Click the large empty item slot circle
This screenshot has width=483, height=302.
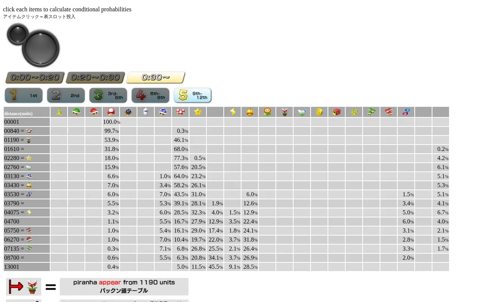(x=41, y=48)
